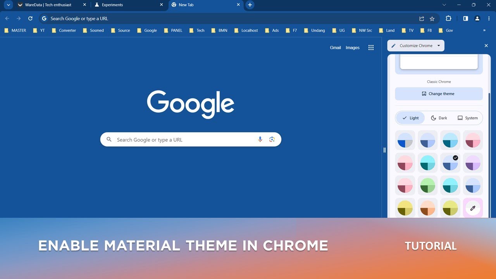Open the BMN bookmark folder
This screenshot has width=496, height=279.
click(219, 30)
